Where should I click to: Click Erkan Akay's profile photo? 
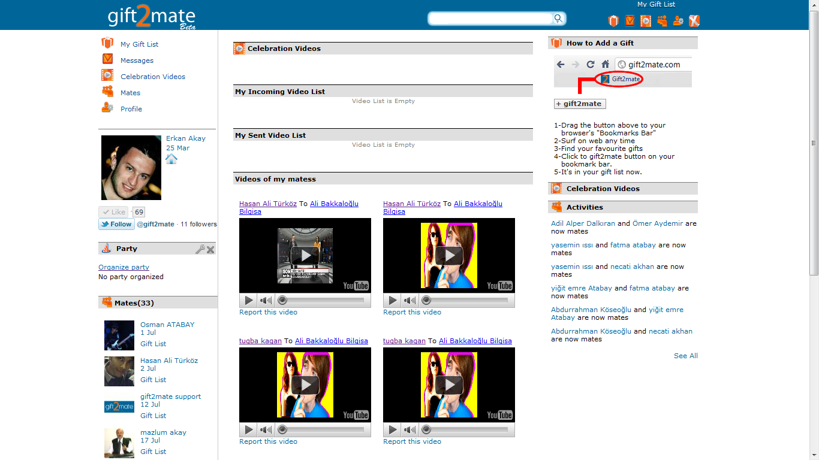131,168
